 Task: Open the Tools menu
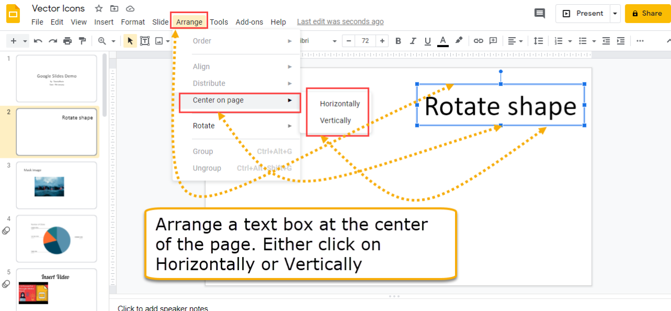tap(219, 22)
